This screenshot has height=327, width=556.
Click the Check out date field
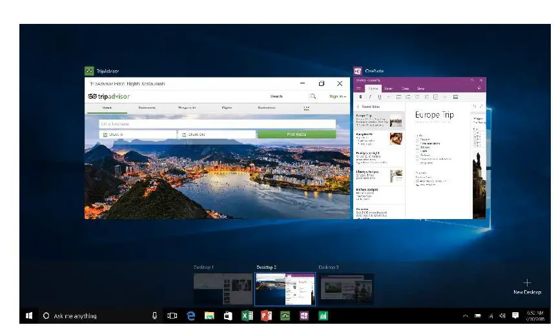(217, 134)
